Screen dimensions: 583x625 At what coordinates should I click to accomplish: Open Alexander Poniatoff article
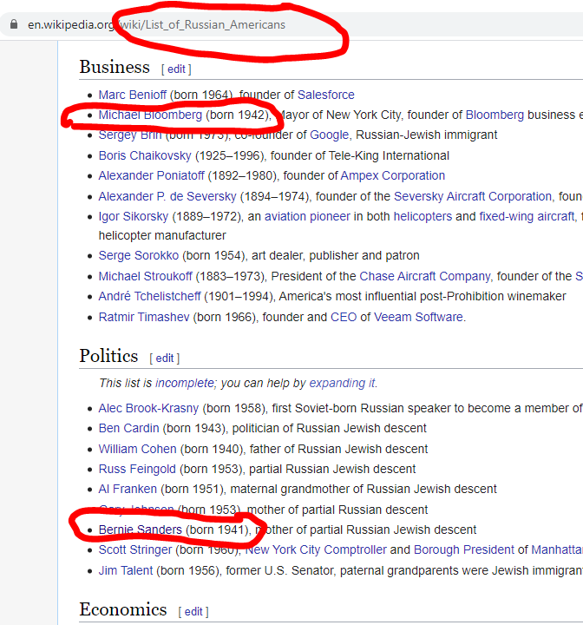point(151,175)
